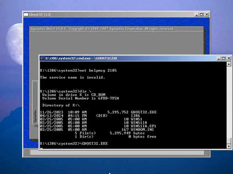Click the '1 Dir(s)' summary line
This screenshot has width=233, height=174.
click(x=115, y=137)
